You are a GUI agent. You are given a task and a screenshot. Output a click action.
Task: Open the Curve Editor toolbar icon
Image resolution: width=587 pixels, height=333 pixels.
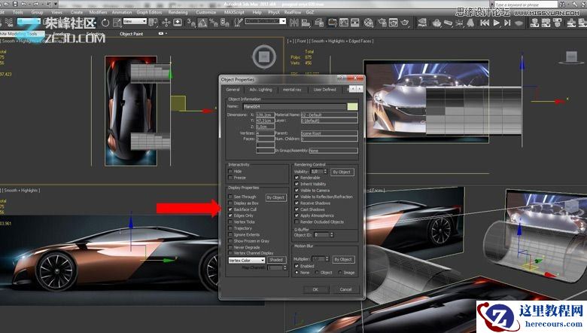tap(344, 23)
